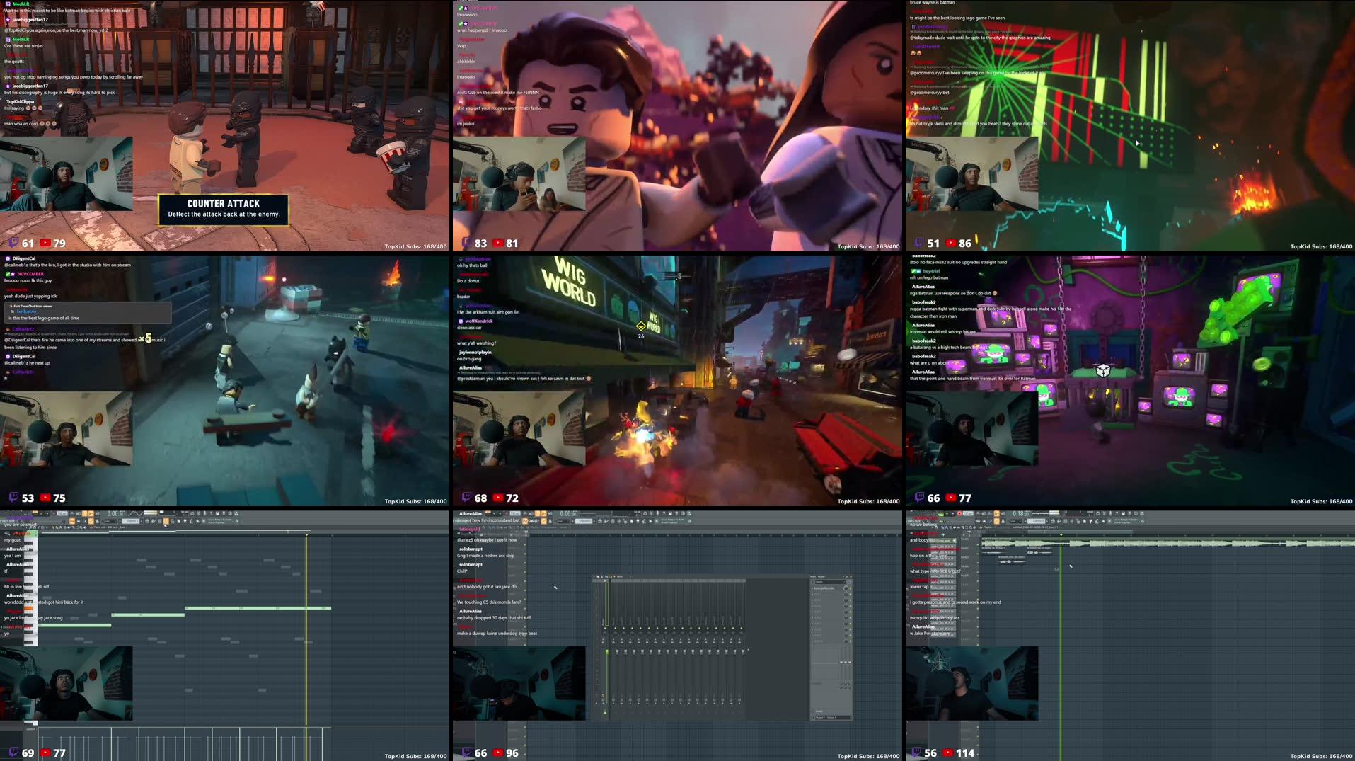Click the highlighted toolbar icon under cursor in piano roll stream

pyautogui.click(x=166, y=521)
